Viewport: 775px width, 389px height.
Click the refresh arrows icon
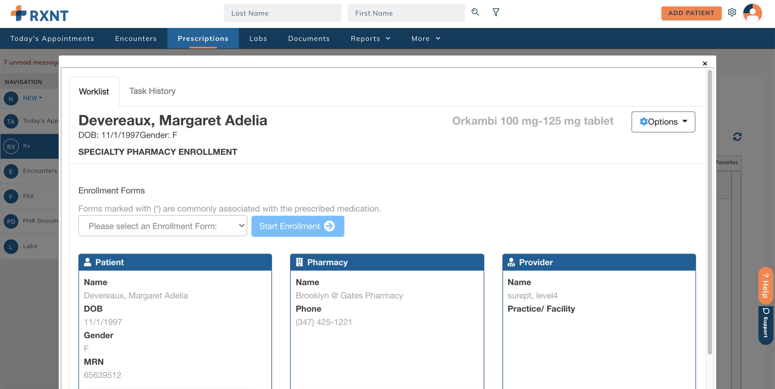tap(737, 137)
